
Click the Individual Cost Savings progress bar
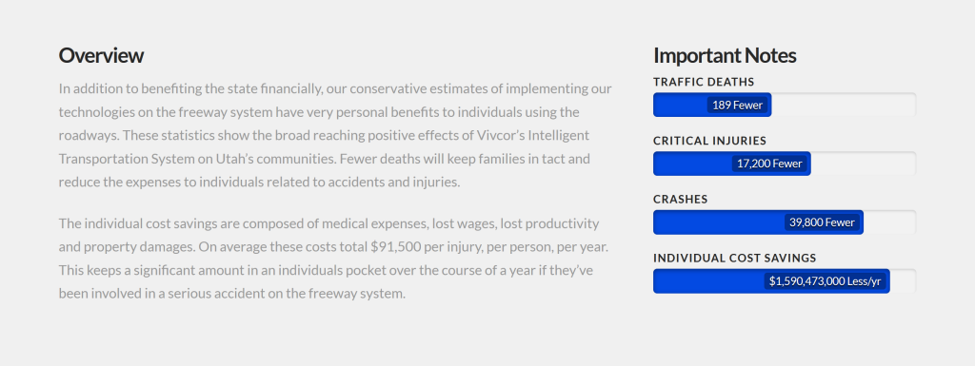785,281
